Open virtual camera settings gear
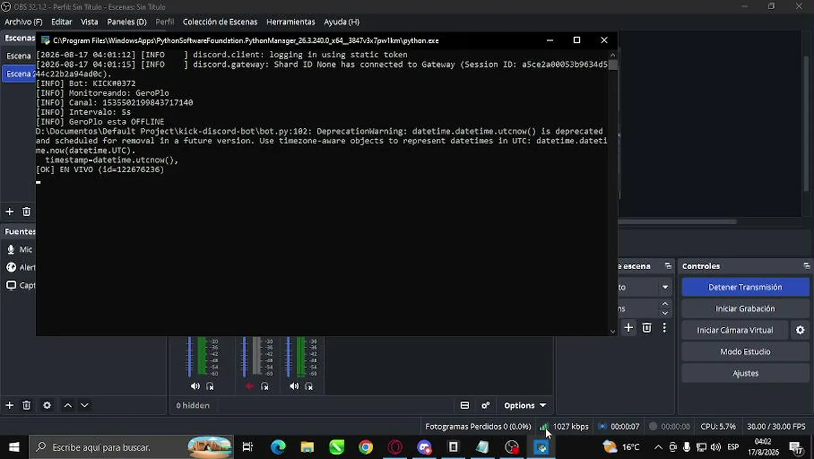814x459 pixels. pos(800,330)
